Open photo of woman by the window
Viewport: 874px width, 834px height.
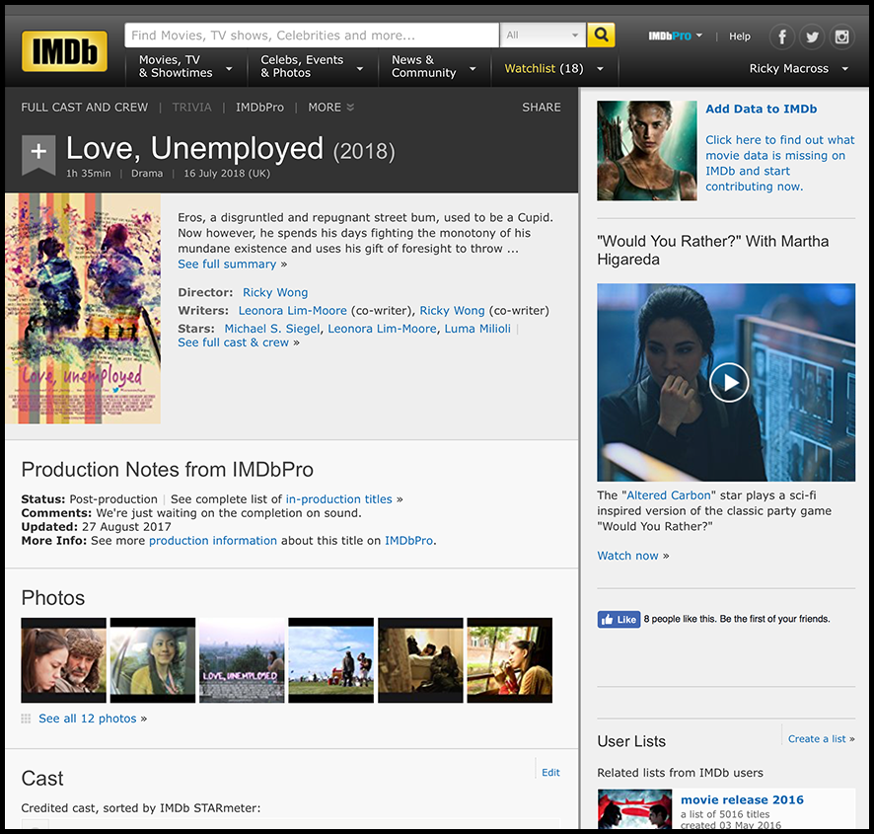click(x=509, y=660)
